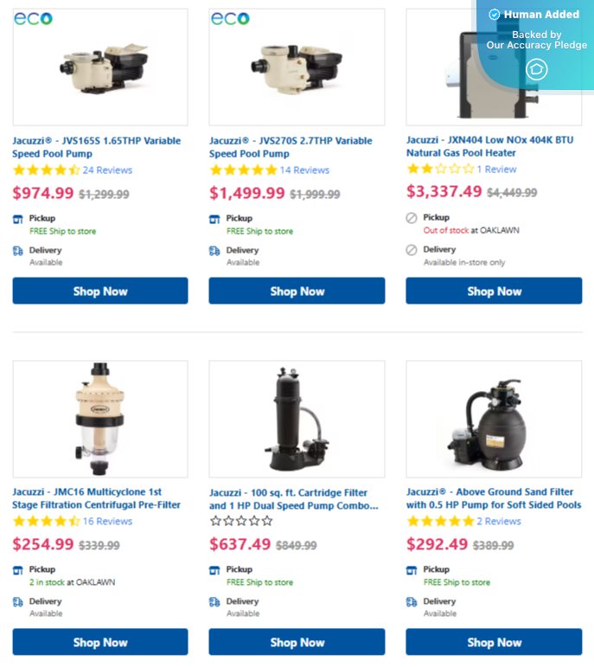This screenshot has width=594, height=667.
Task: Click the Human Added checkmark badge icon
Action: click(x=494, y=15)
